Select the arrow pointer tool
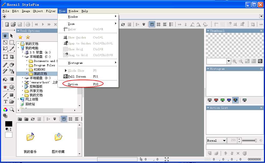This screenshot has width=265, height=163. coord(12,36)
